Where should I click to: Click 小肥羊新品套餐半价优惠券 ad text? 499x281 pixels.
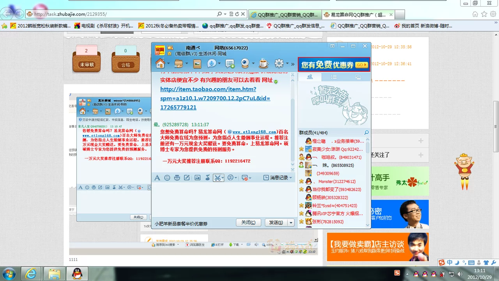click(x=181, y=224)
